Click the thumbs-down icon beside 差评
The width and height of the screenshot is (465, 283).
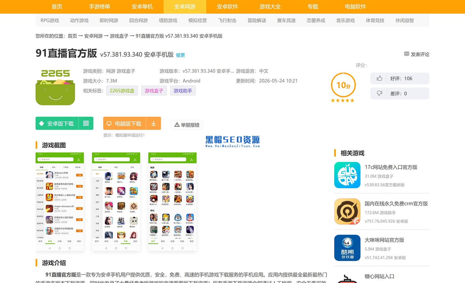pyautogui.click(x=379, y=93)
